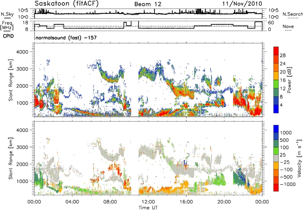Click the '16:00' time axis label

186,202
